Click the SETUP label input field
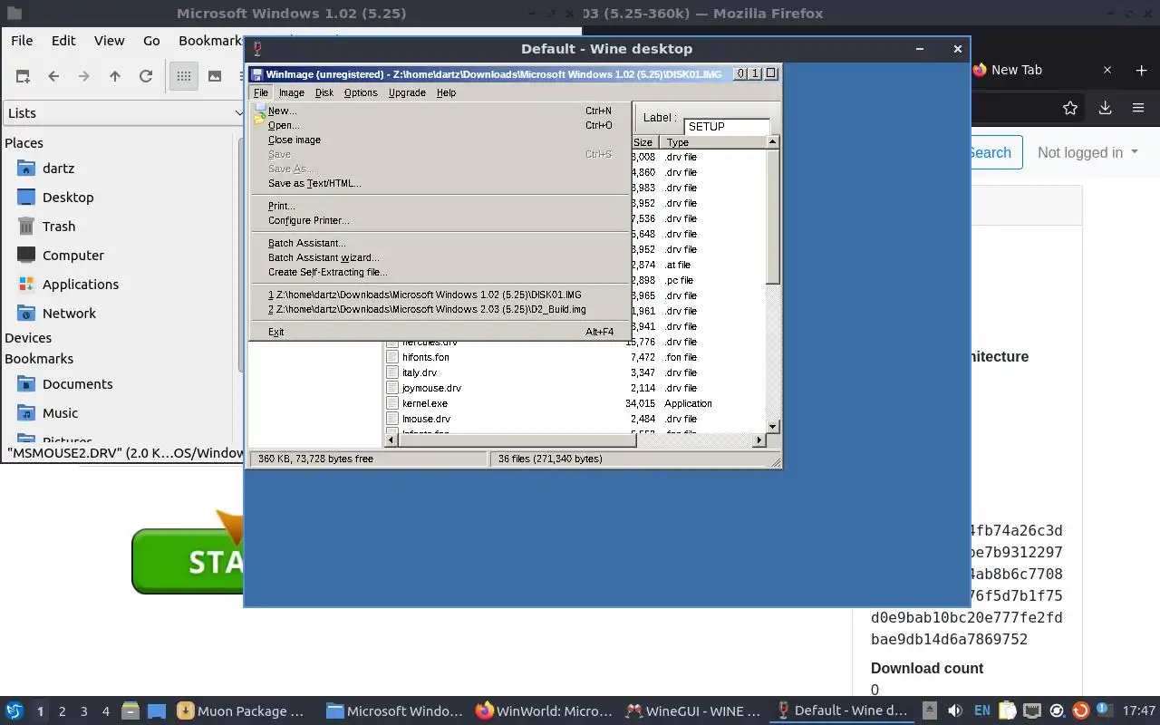1160x725 pixels. point(727,127)
